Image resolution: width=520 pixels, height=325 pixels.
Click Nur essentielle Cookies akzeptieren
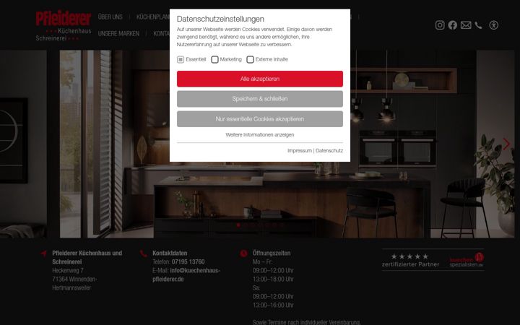(260, 119)
